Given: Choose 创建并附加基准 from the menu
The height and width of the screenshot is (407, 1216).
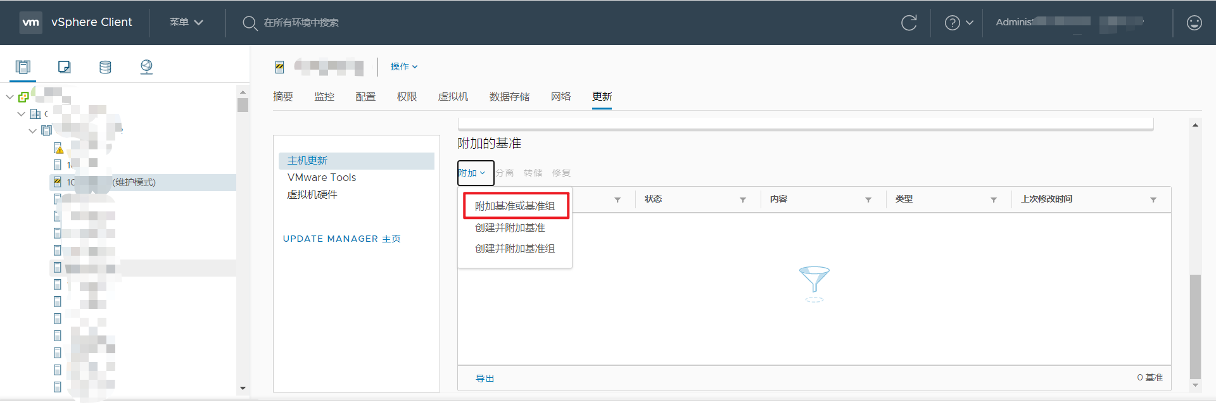Looking at the screenshot, I should (x=510, y=228).
